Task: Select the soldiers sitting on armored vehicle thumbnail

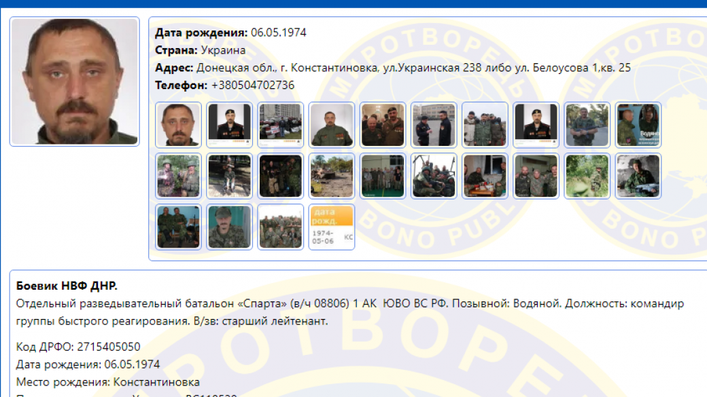Action: pyautogui.click(x=434, y=176)
